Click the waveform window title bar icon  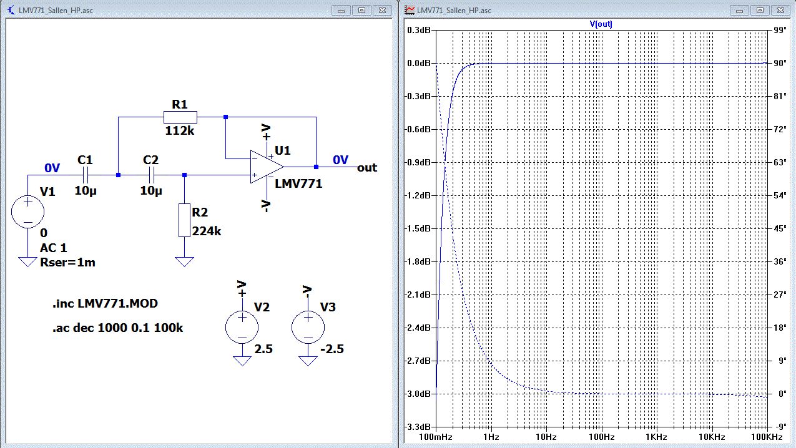click(x=410, y=10)
